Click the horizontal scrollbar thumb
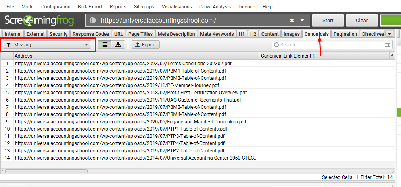 tap(46, 171)
